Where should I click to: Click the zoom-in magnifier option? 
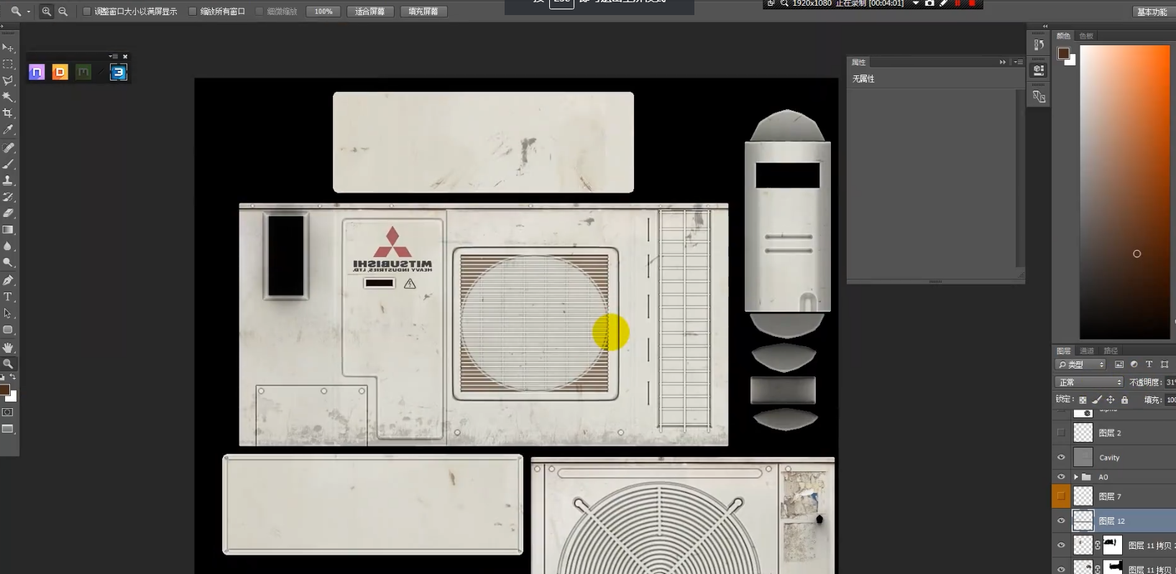pyautogui.click(x=47, y=11)
